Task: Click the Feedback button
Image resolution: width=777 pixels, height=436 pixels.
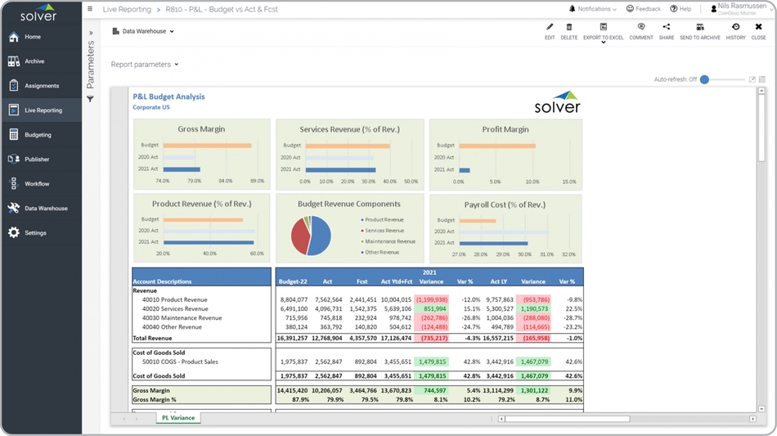Action: pos(644,9)
